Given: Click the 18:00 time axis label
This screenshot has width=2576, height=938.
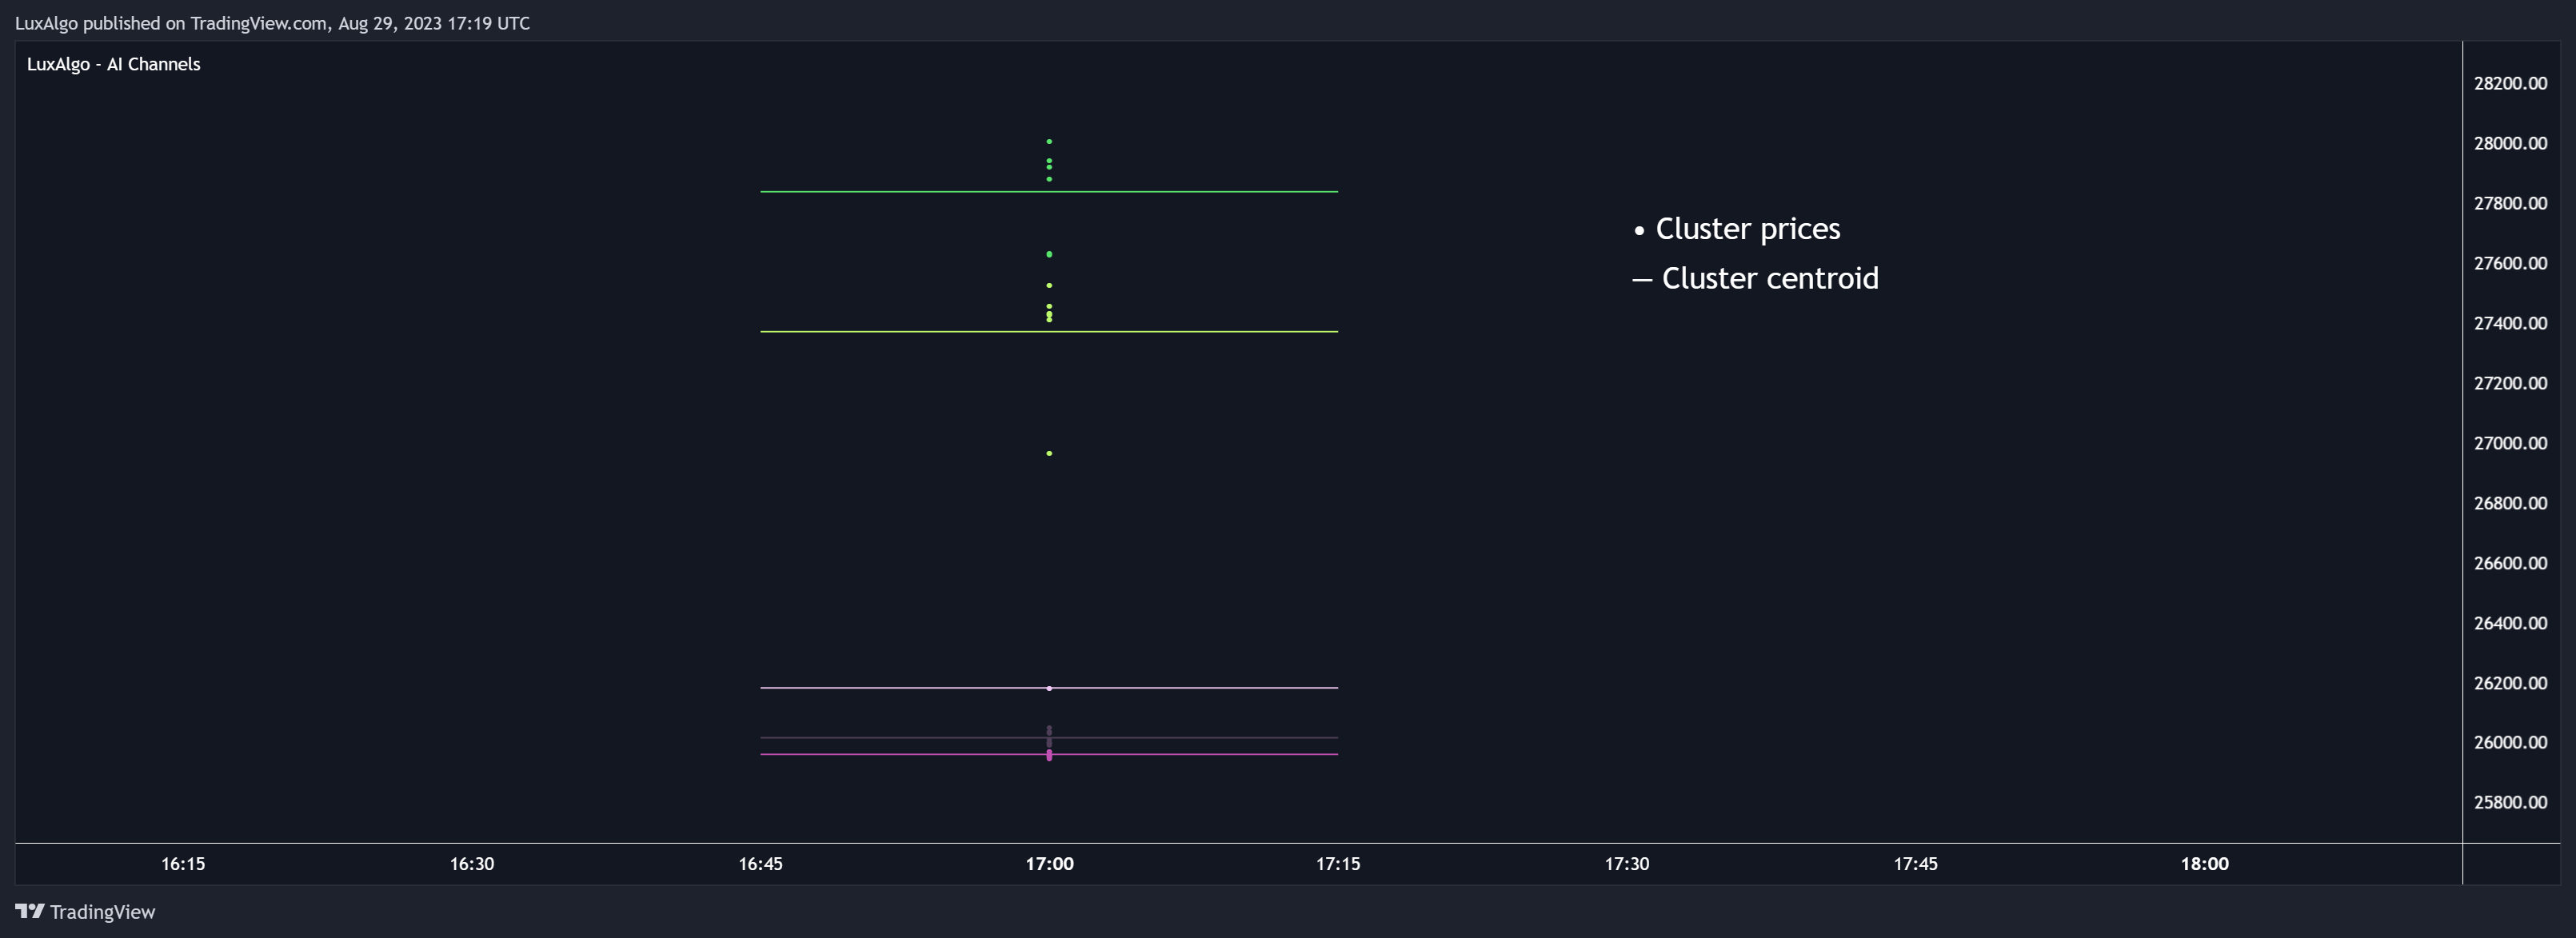Looking at the screenshot, I should tap(2205, 864).
